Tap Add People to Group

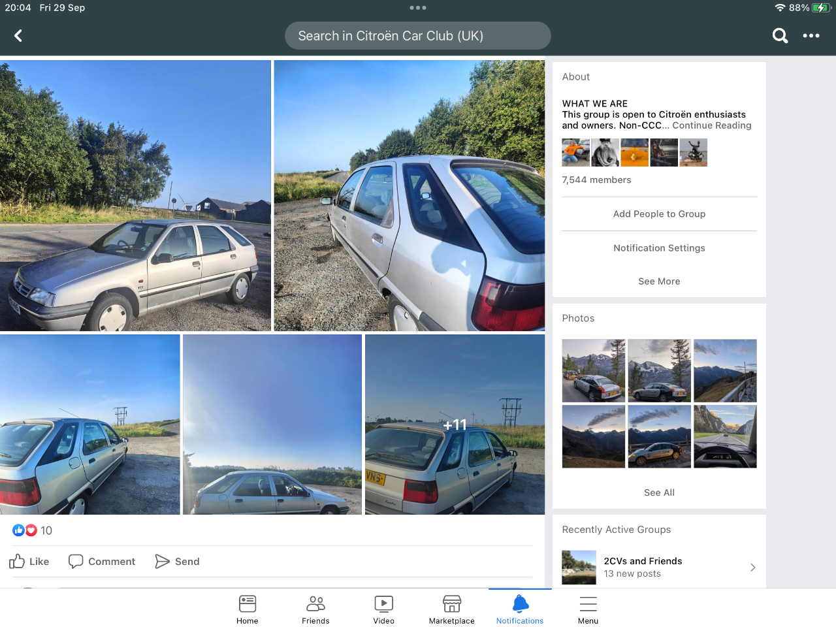659,214
